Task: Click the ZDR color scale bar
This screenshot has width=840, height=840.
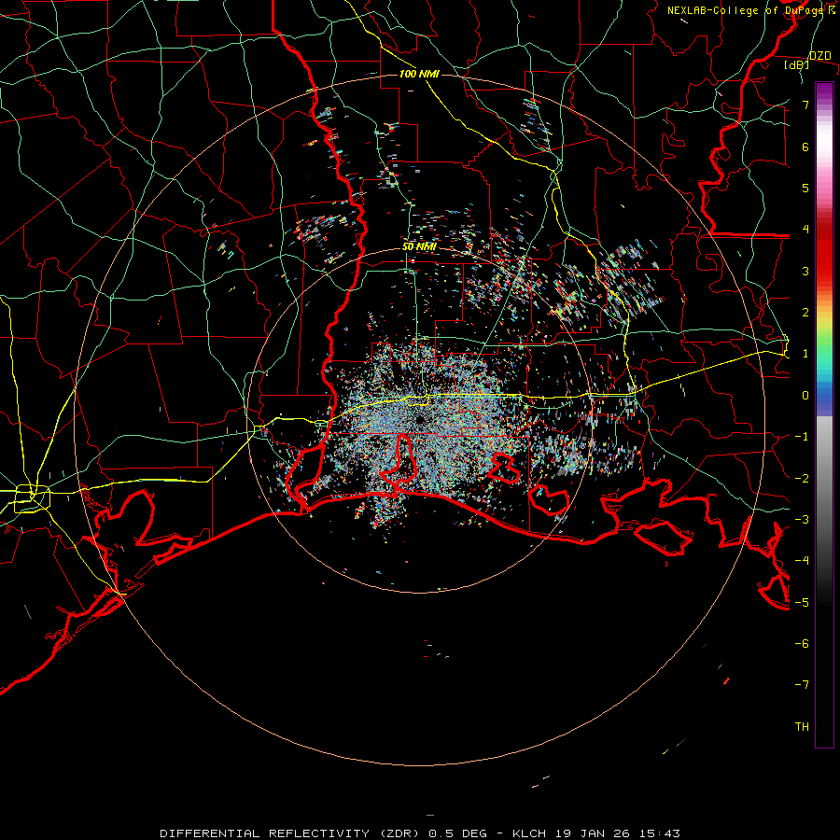Action: (824, 414)
